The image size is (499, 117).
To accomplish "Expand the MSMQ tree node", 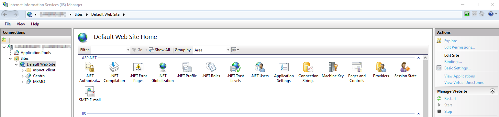I will [x=22, y=82].
